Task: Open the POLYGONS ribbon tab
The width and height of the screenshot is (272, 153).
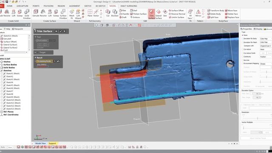Action: [48, 6]
